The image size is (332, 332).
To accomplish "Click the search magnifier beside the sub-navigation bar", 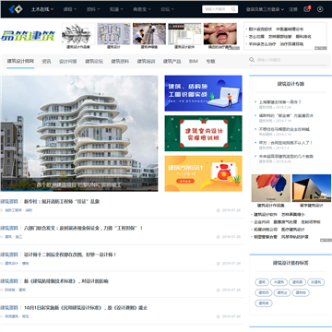I will tap(252, 60).
